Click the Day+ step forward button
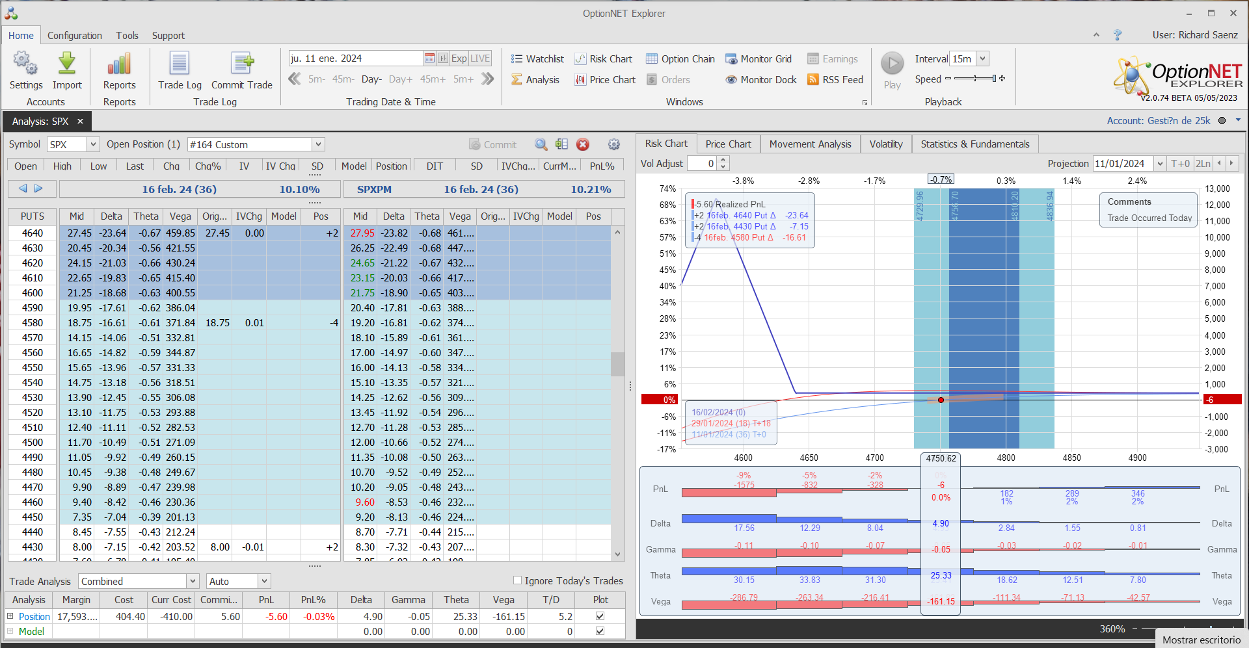The width and height of the screenshot is (1249, 648). pyautogui.click(x=400, y=79)
